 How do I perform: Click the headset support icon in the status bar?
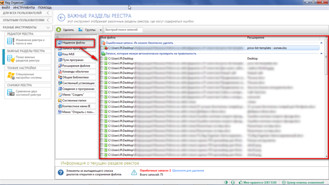click(x=233, y=182)
